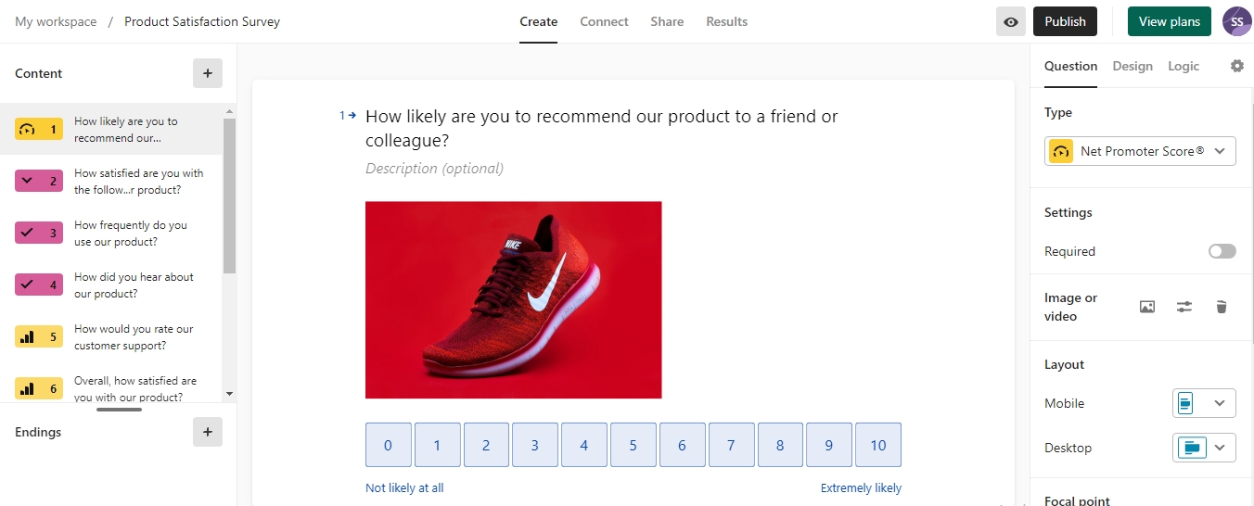Open the Logic tab
The image size is (1254, 506).
1183,66
